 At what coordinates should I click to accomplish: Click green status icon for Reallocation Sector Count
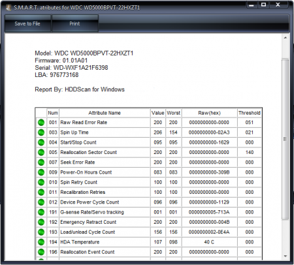pyautogui.click(x=41, y=152)
